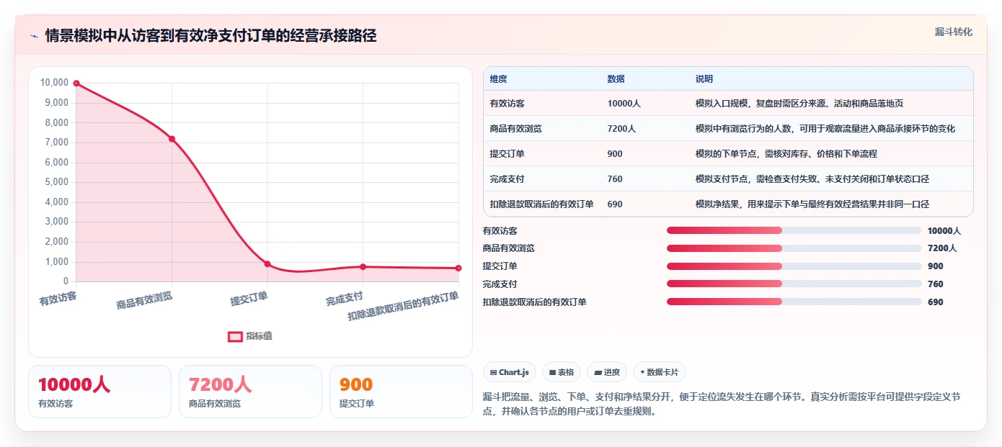Image resolution: width=1002 pixels, height=447 pixels.
Task: Click the 690 value in the table
Action: point(615,204)
